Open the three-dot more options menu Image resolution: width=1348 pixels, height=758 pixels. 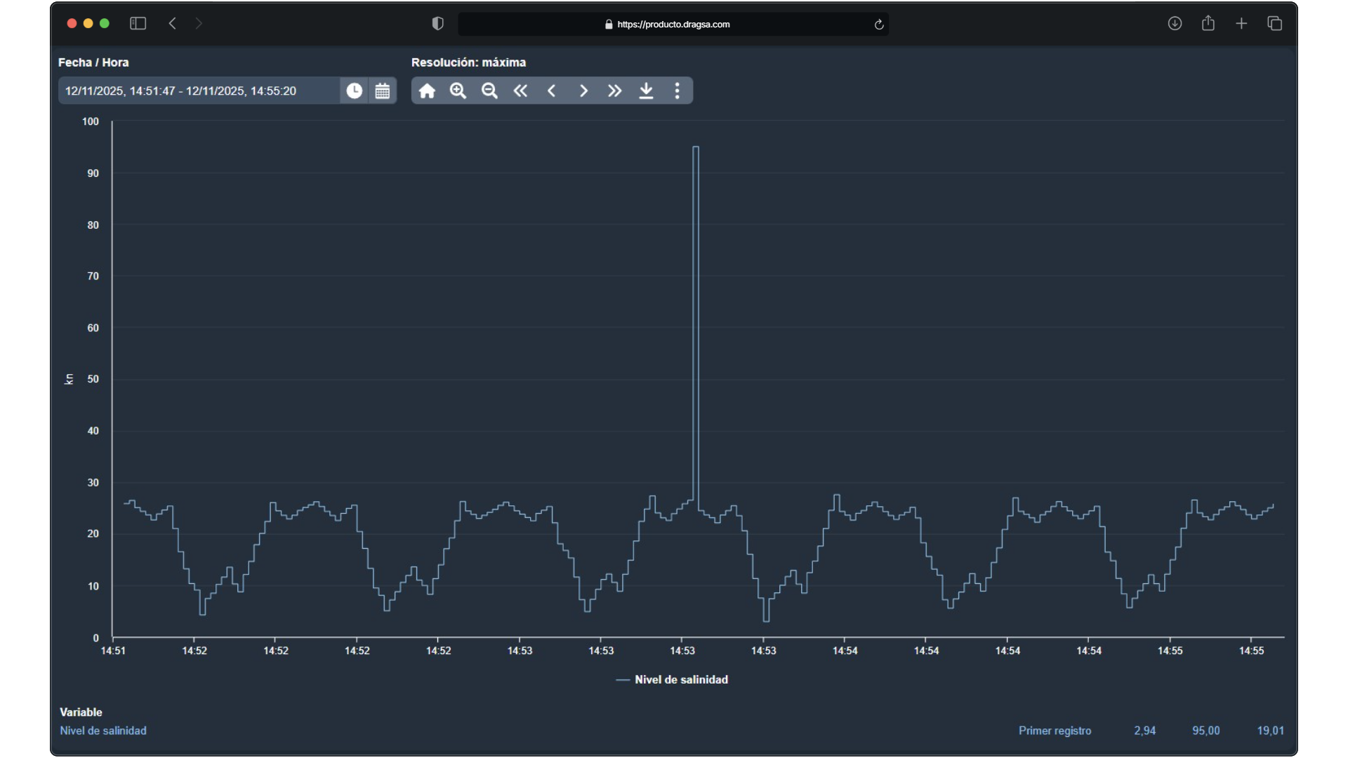(678, 91)
